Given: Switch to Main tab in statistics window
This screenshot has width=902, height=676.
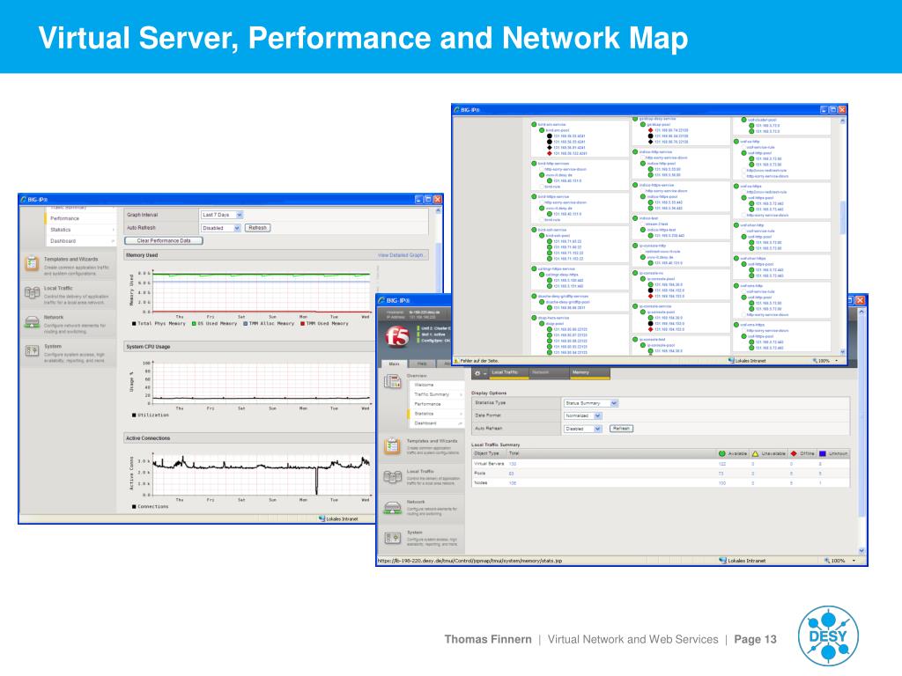Looking at the screenshot, I should point(394,364).
